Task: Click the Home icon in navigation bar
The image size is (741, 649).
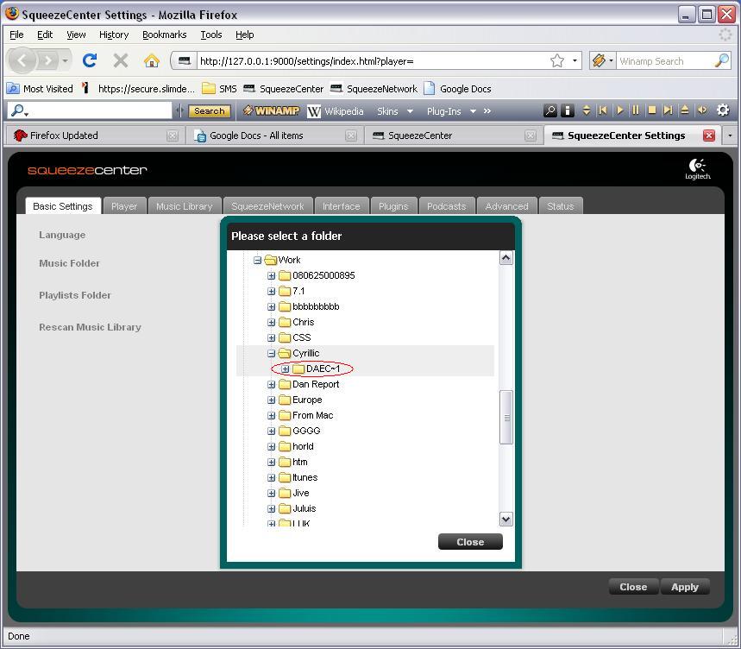Action: [152, 60]
